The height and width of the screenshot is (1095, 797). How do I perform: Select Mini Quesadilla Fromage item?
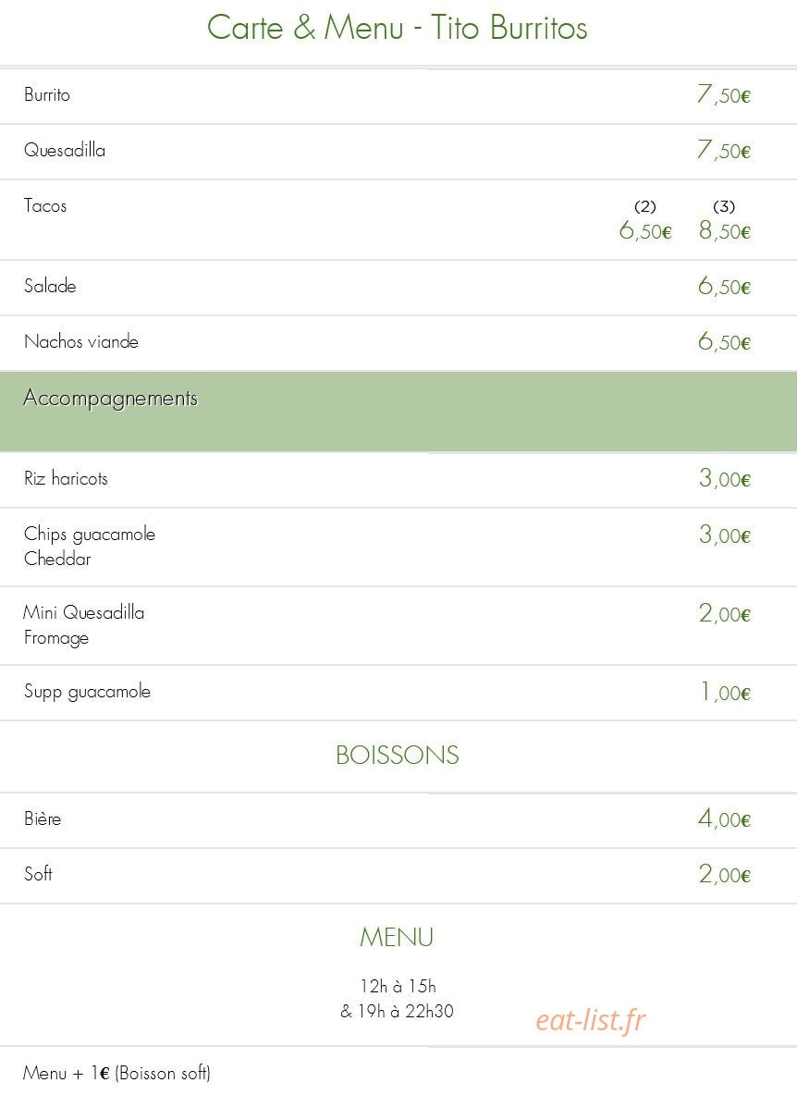coord(84,625)
